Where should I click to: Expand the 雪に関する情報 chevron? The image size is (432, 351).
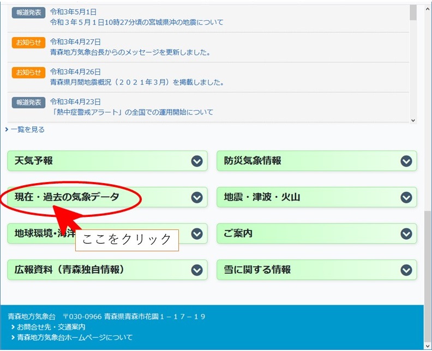pos(406,270)
